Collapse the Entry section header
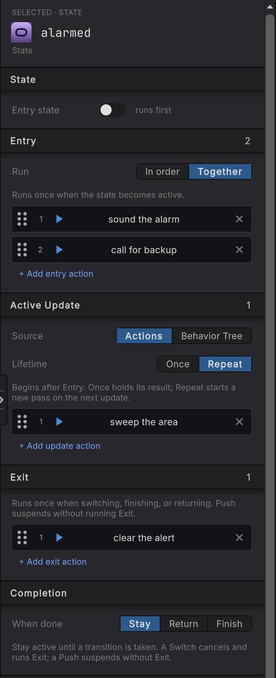 pyautogui.click(x=132, y=141)
